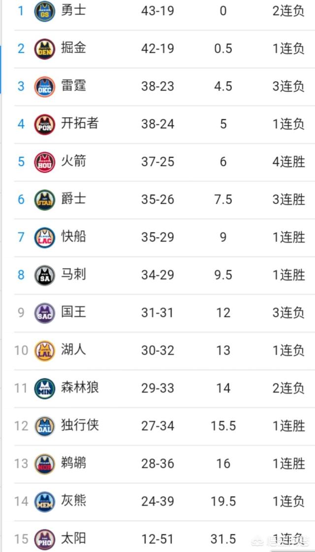The height and width of the screenshot is (552, 315).
Task: Click team name 湖人 in standings
Action: coord(73,350)
